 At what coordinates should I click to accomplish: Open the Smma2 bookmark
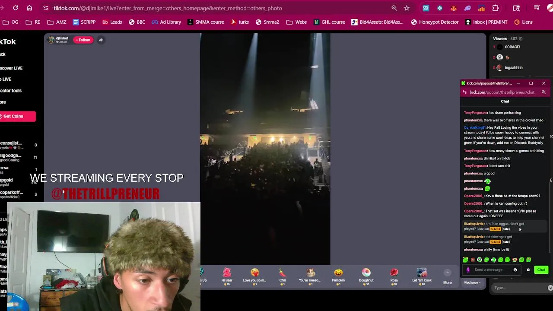tap(267, 22)
